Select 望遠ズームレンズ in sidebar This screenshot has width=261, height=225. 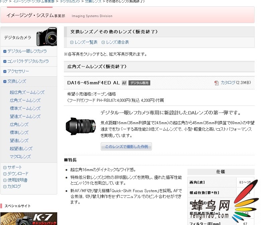click(25, 117)
